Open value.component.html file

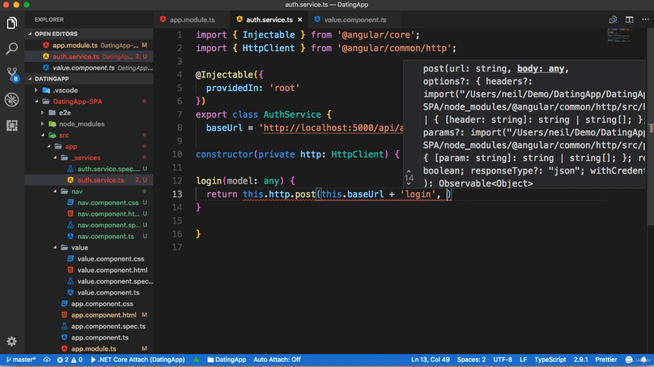[89, 270]
